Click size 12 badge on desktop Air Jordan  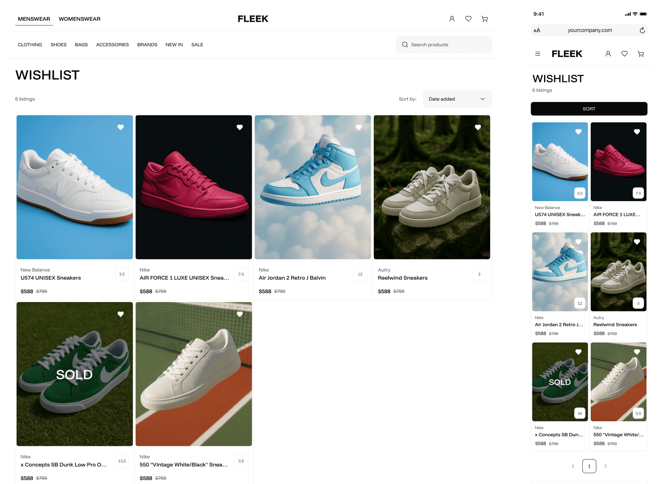tap(360, 274)
